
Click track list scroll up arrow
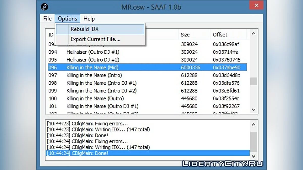tap(254, 33)
